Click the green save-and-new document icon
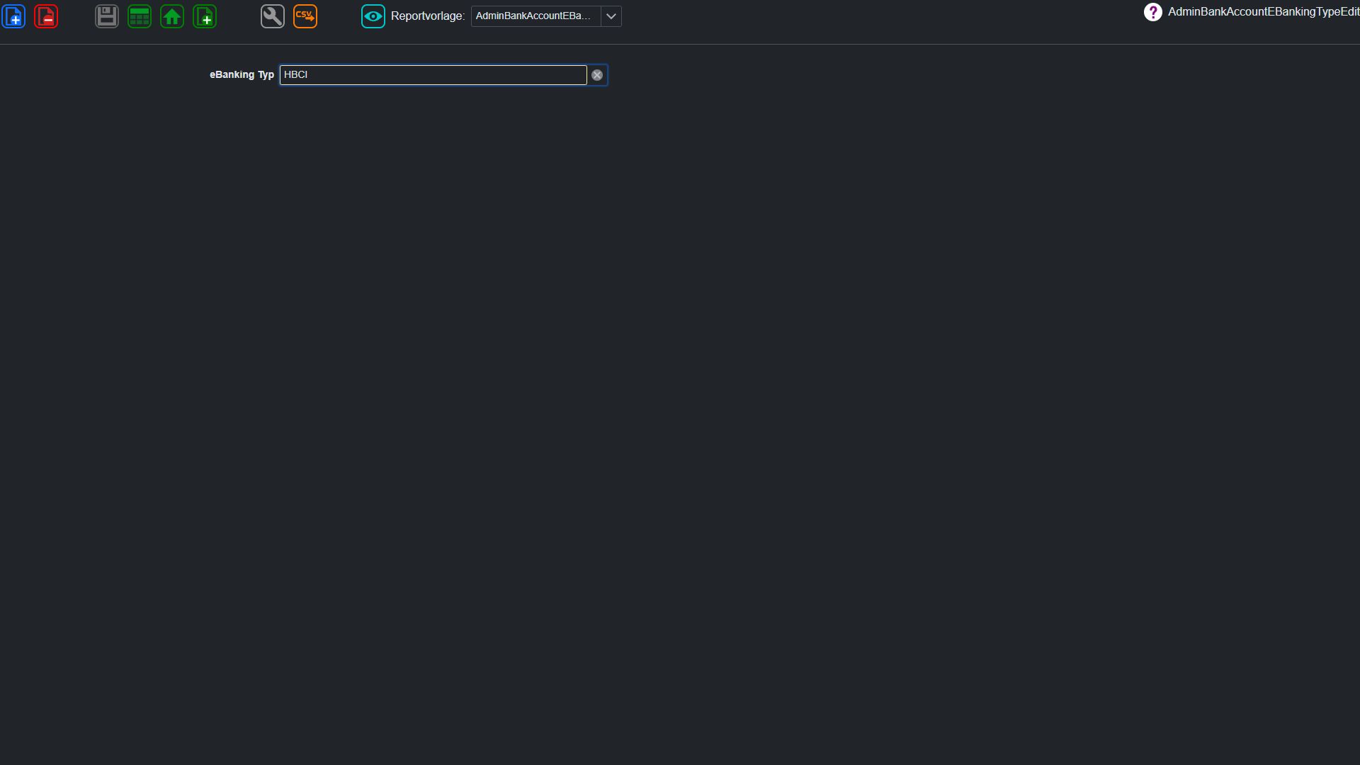1360x765 pixels. point(205,16)
